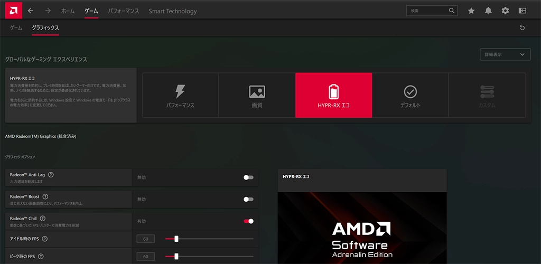Click the reset arrow icon

click(x=523, y=27)
